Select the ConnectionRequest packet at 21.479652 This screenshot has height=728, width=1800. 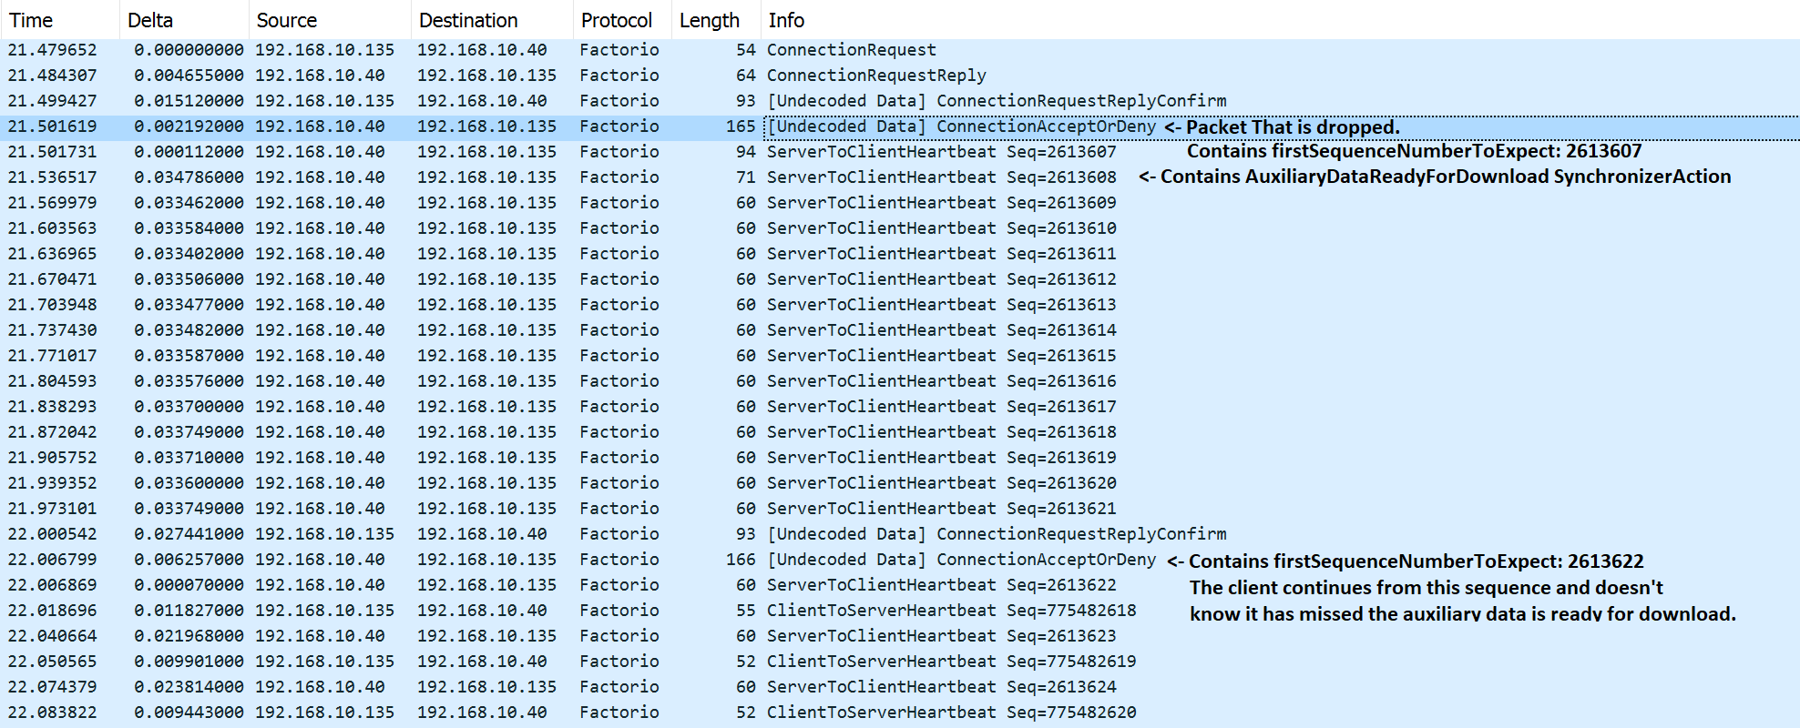tap(851, 50)
